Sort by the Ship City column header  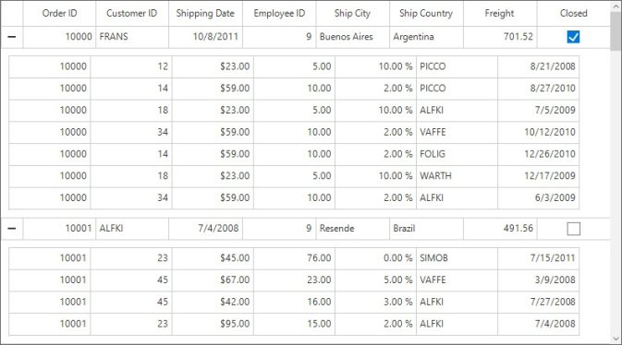click(x=353, y=13)
